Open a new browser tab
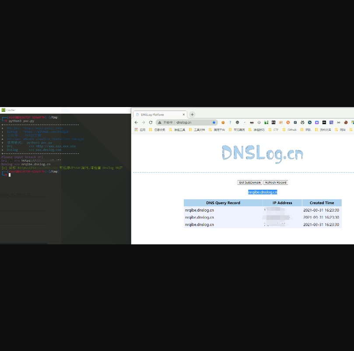 [192, 115]
